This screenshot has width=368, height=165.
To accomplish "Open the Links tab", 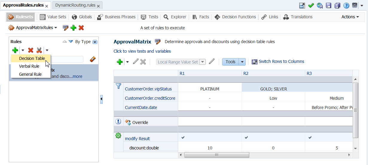I will pyautogui.click(x=270, y=17).
